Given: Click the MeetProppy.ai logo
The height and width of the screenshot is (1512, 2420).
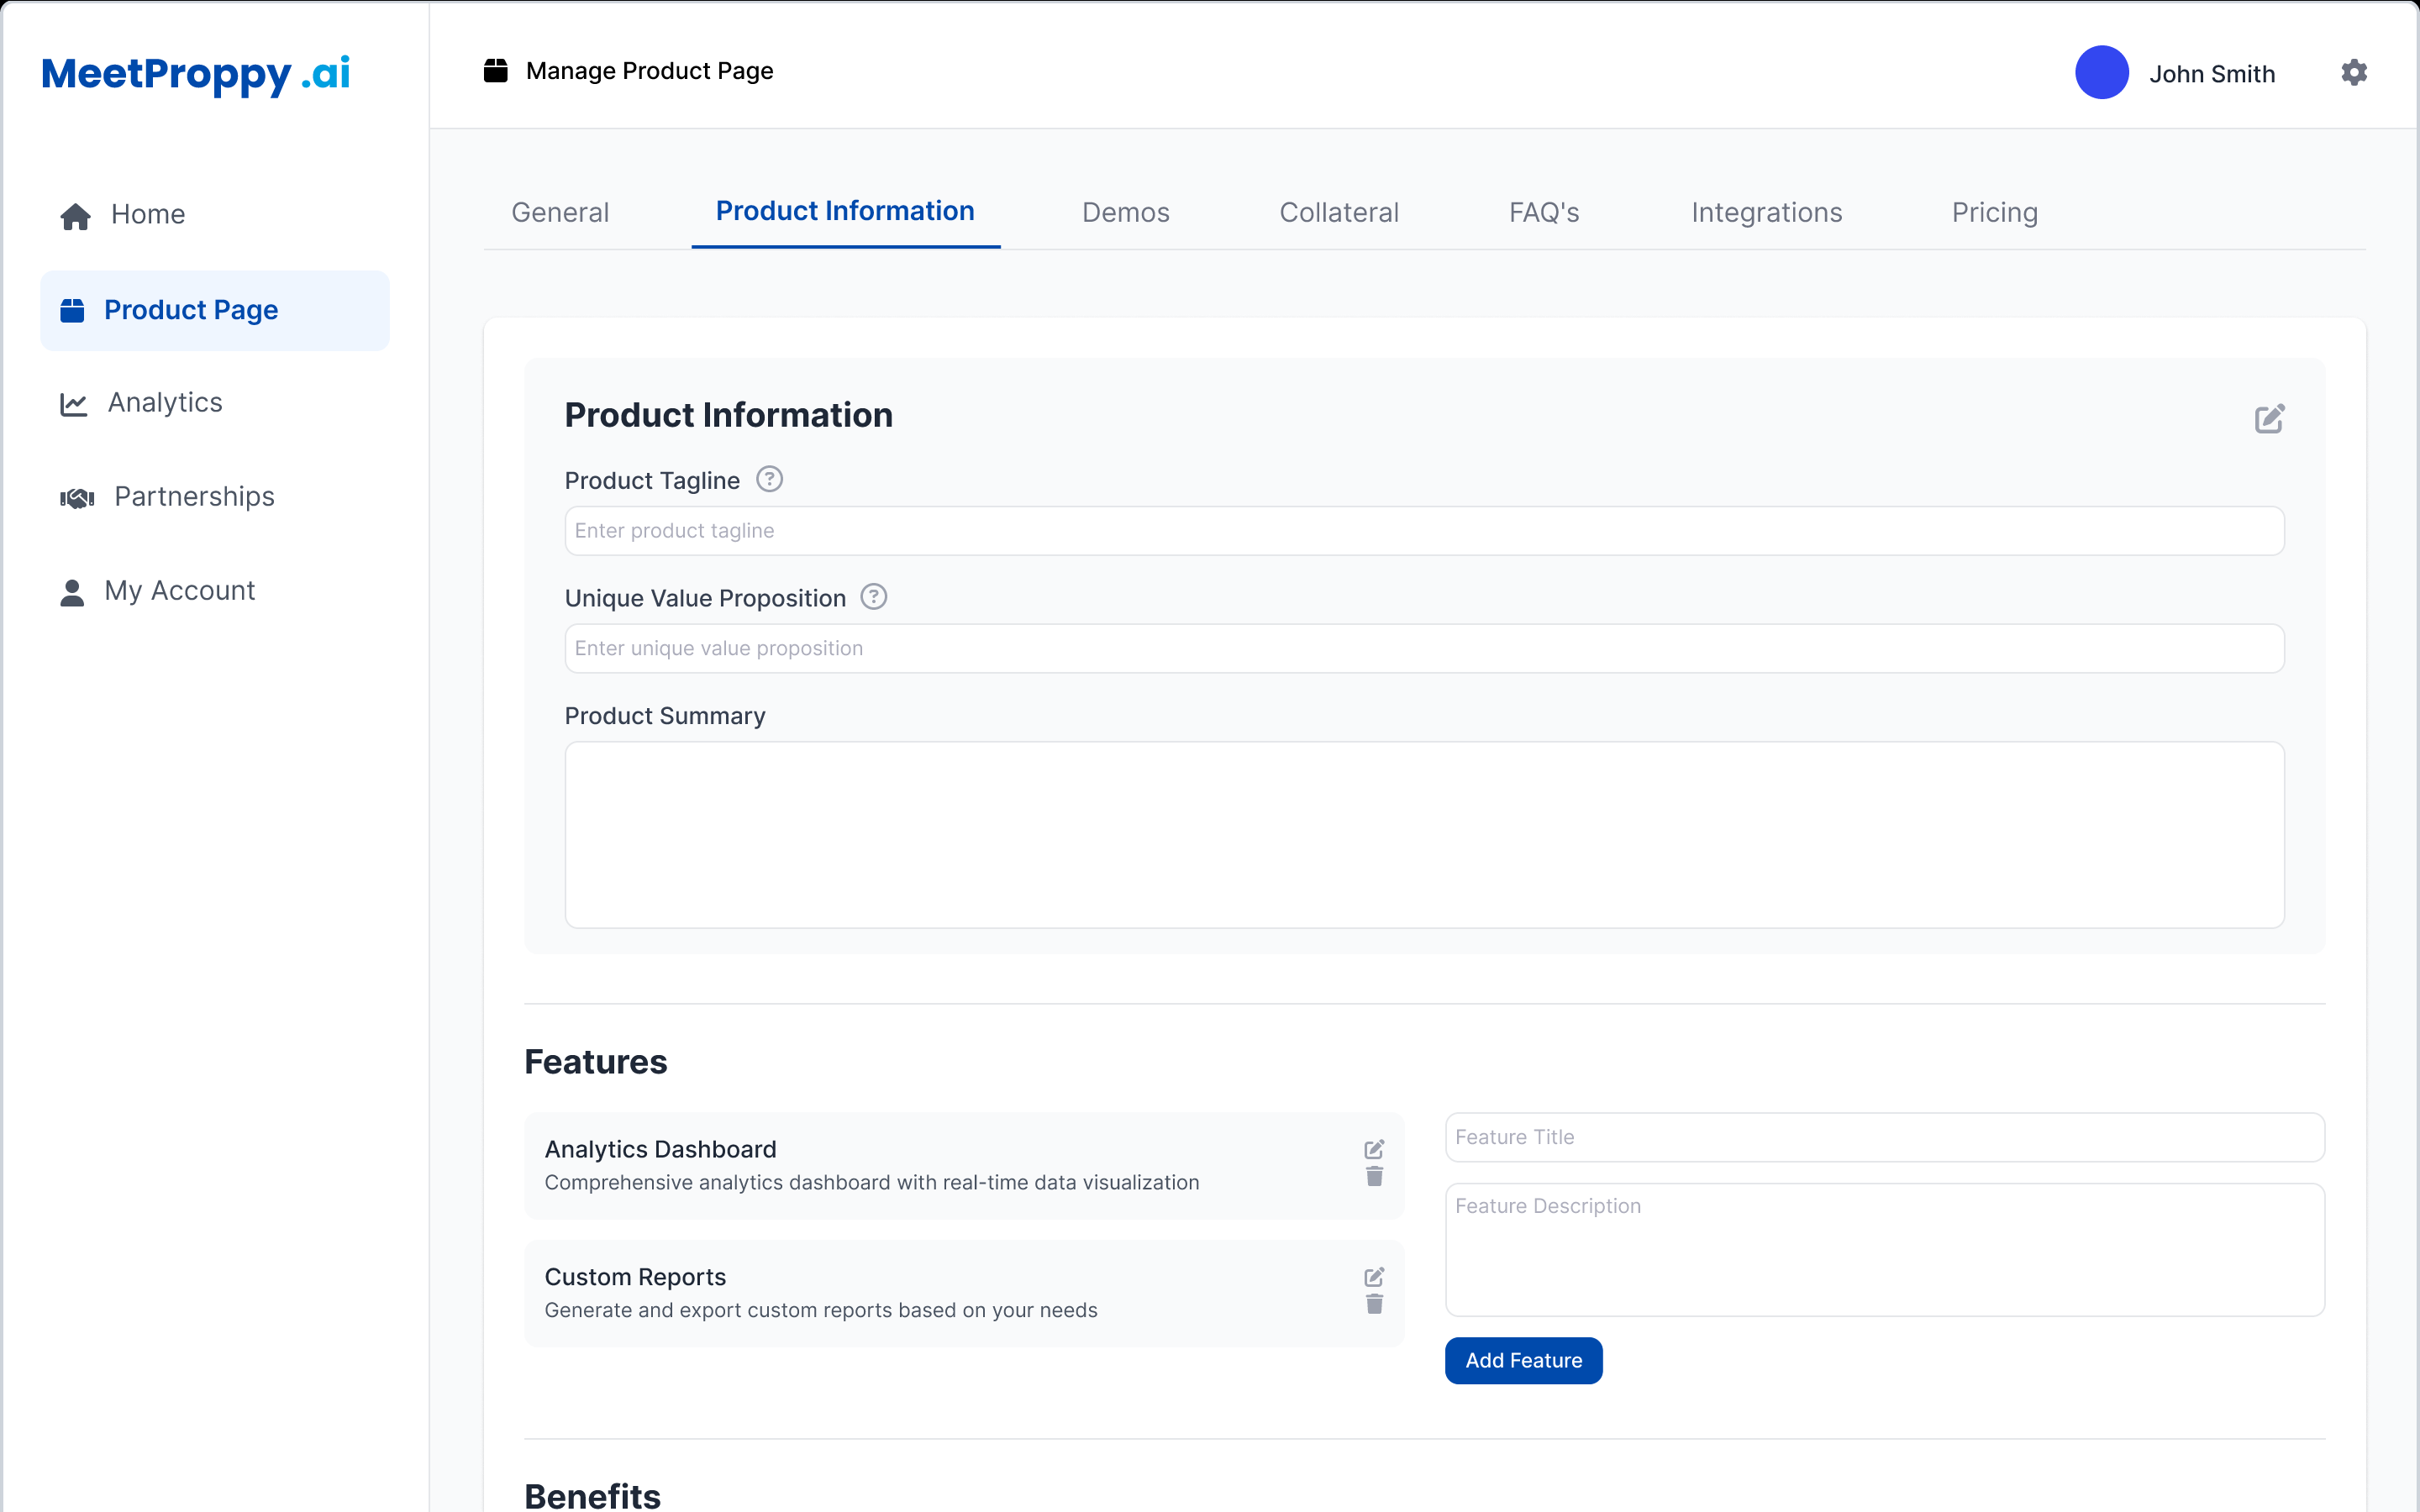Looking at the screenshot, I should click(196, 74).
